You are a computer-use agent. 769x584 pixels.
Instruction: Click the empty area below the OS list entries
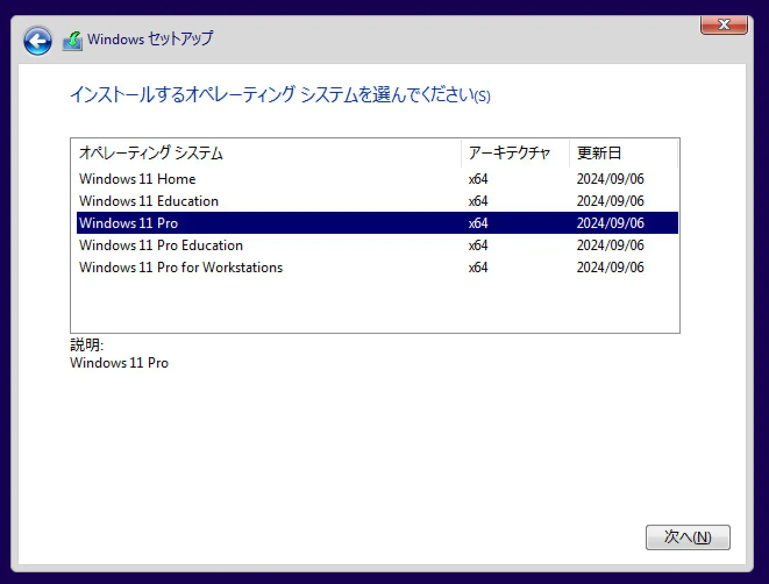coord(372,302)
